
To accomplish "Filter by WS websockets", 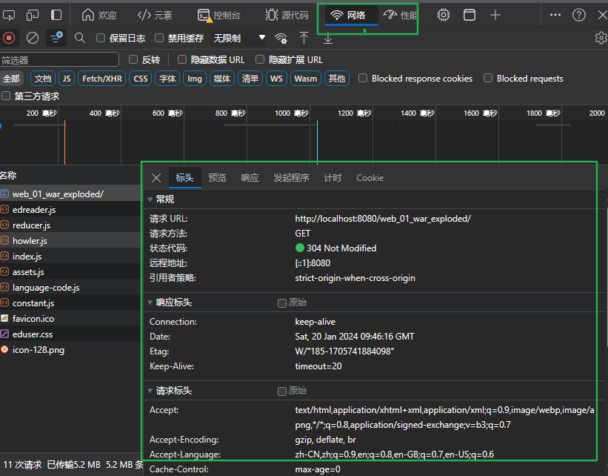I will coord(276,79).
